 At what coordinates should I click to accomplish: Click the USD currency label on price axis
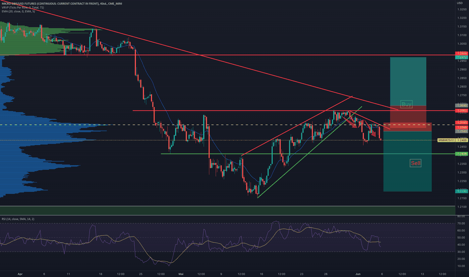coord(460,3)
